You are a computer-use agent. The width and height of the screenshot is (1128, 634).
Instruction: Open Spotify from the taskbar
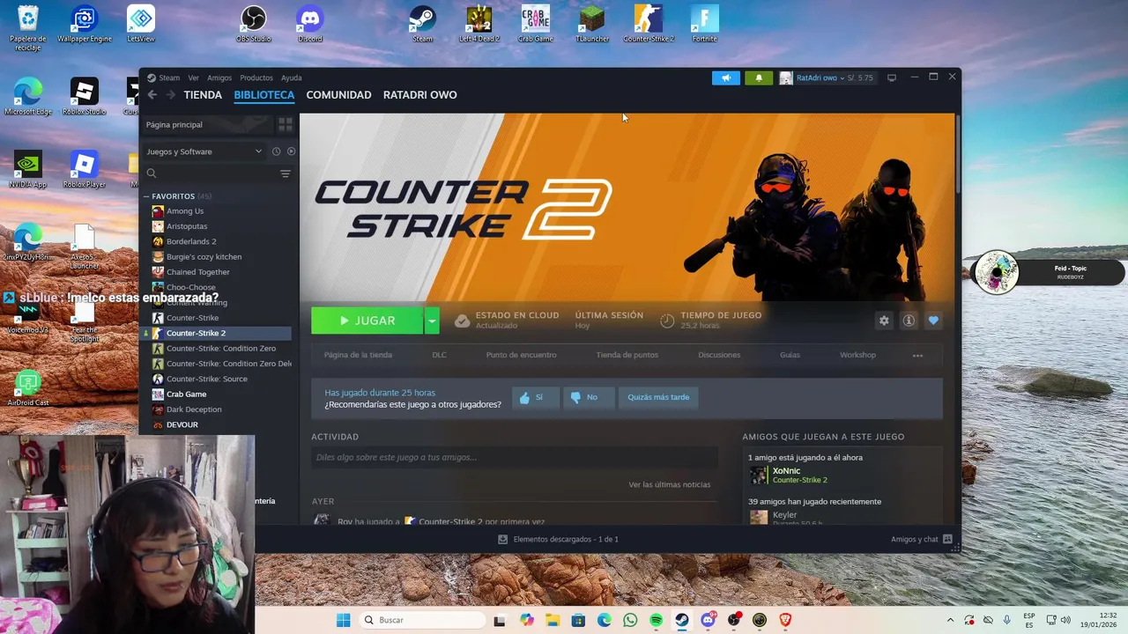click(x=656, y=620)
